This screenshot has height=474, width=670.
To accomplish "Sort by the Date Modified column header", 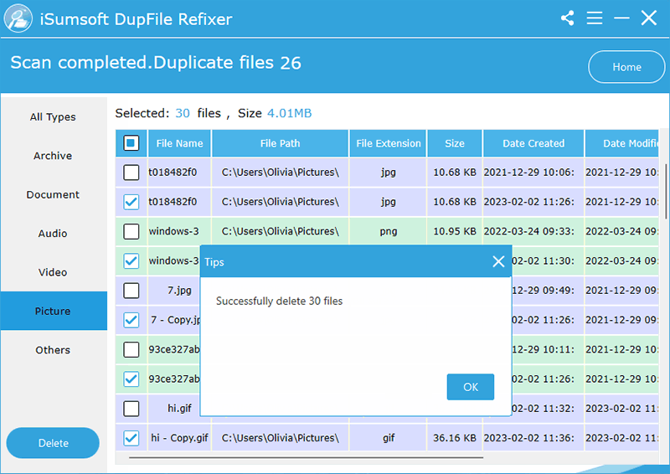I will 621,143.
